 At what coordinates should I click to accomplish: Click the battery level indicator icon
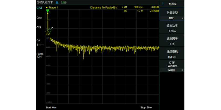tap(64, 3)
